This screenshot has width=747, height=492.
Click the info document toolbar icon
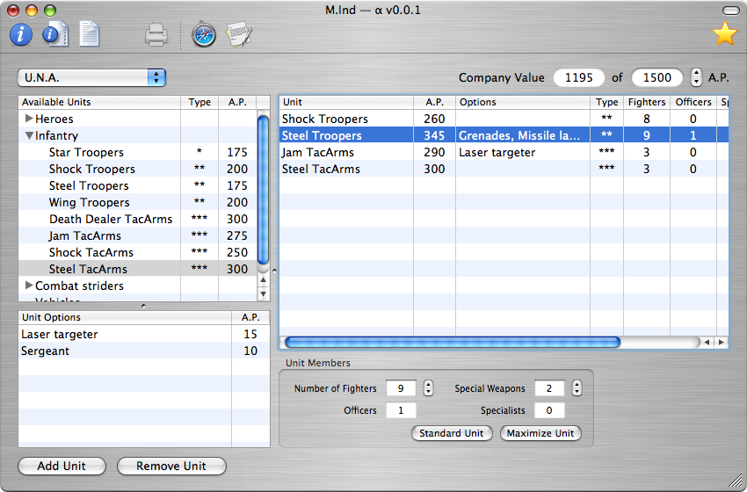(x=55, y=35)
